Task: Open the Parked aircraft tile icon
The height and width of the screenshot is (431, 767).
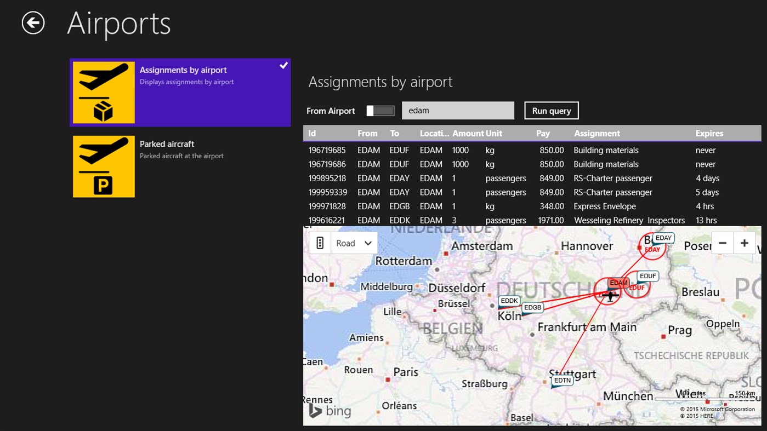Action: 104,166
